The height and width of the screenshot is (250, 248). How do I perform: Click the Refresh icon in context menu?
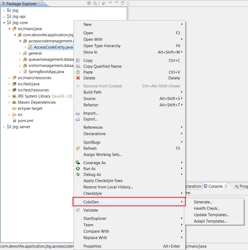pos(78,148)
